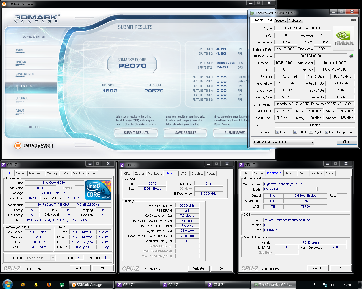362x289 pixels.
Task: Click the Core Speed value 4400.1 MHz
Action: coord(38,232)
